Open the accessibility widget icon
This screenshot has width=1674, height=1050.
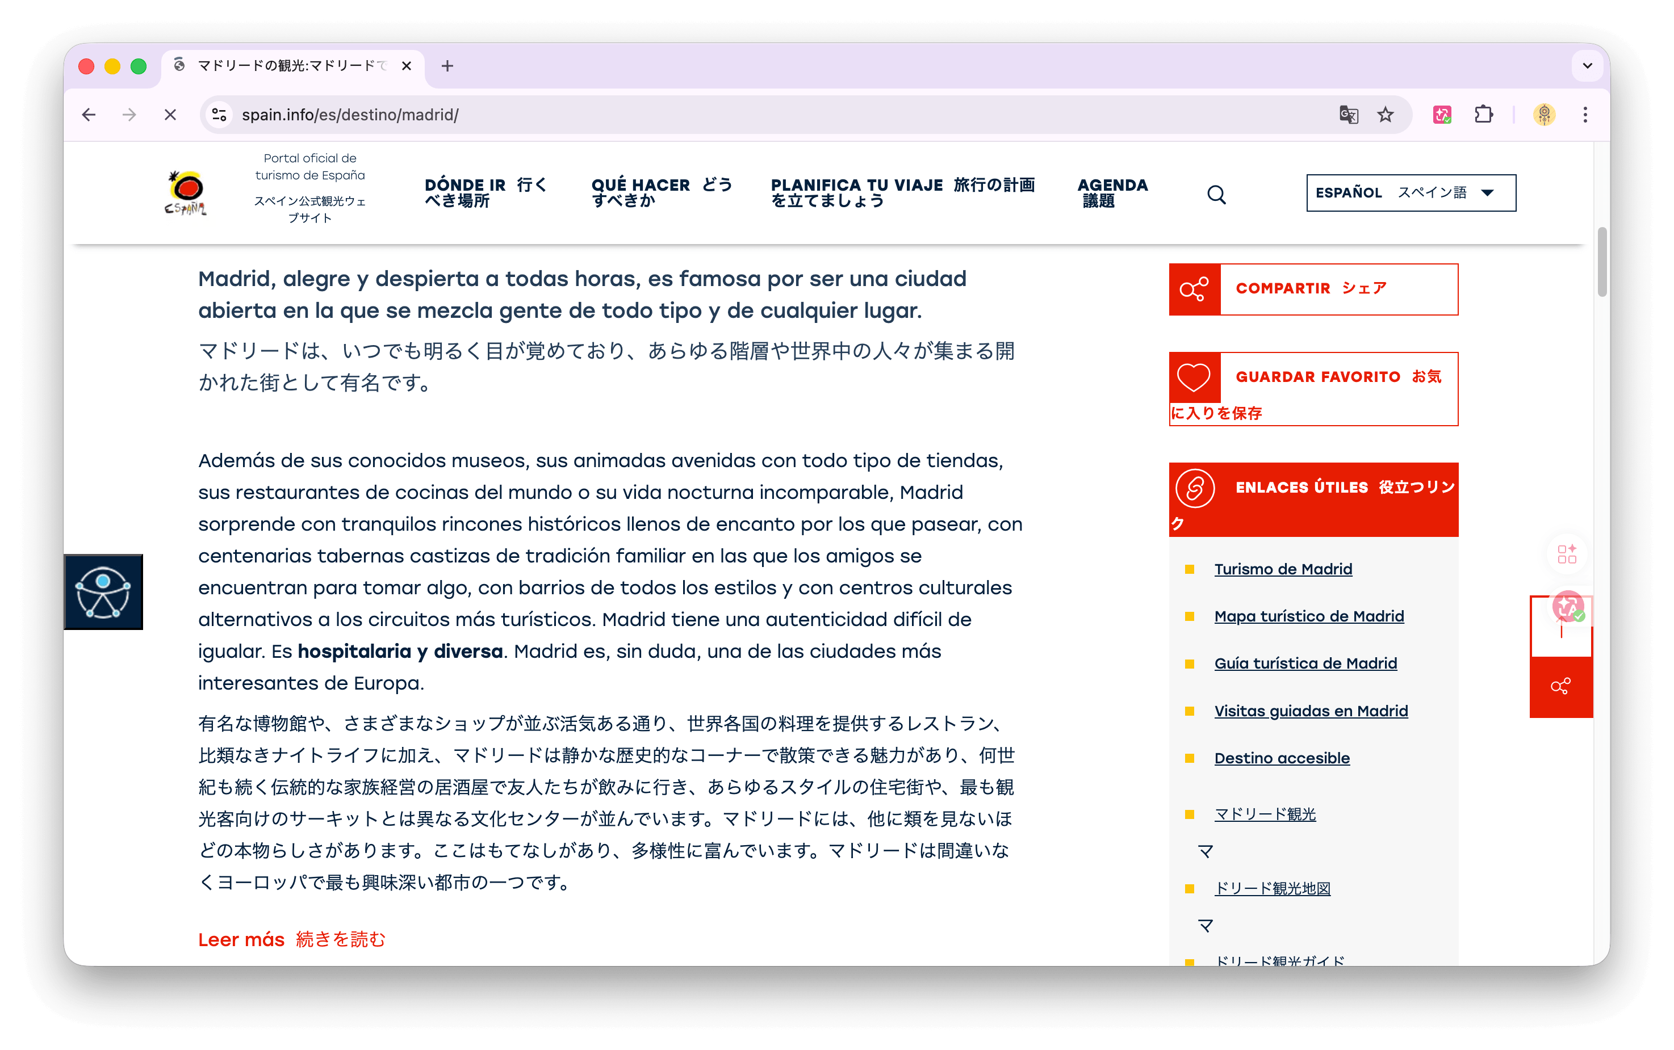tap(103, 591)
